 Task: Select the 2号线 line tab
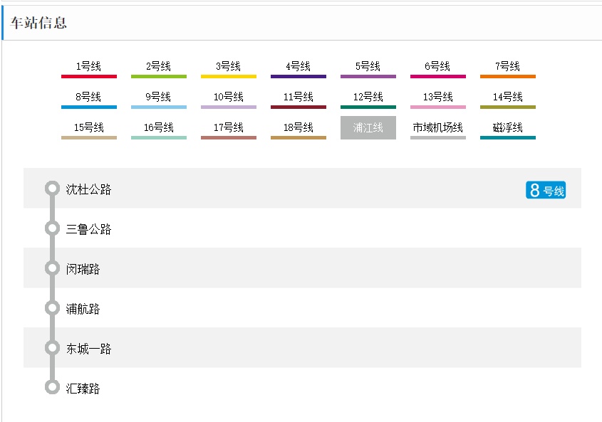[x=158, y=67]
